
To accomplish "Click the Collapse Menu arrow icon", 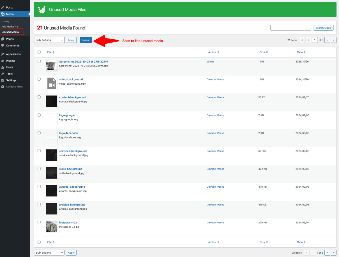I will [x=3, y=87].
